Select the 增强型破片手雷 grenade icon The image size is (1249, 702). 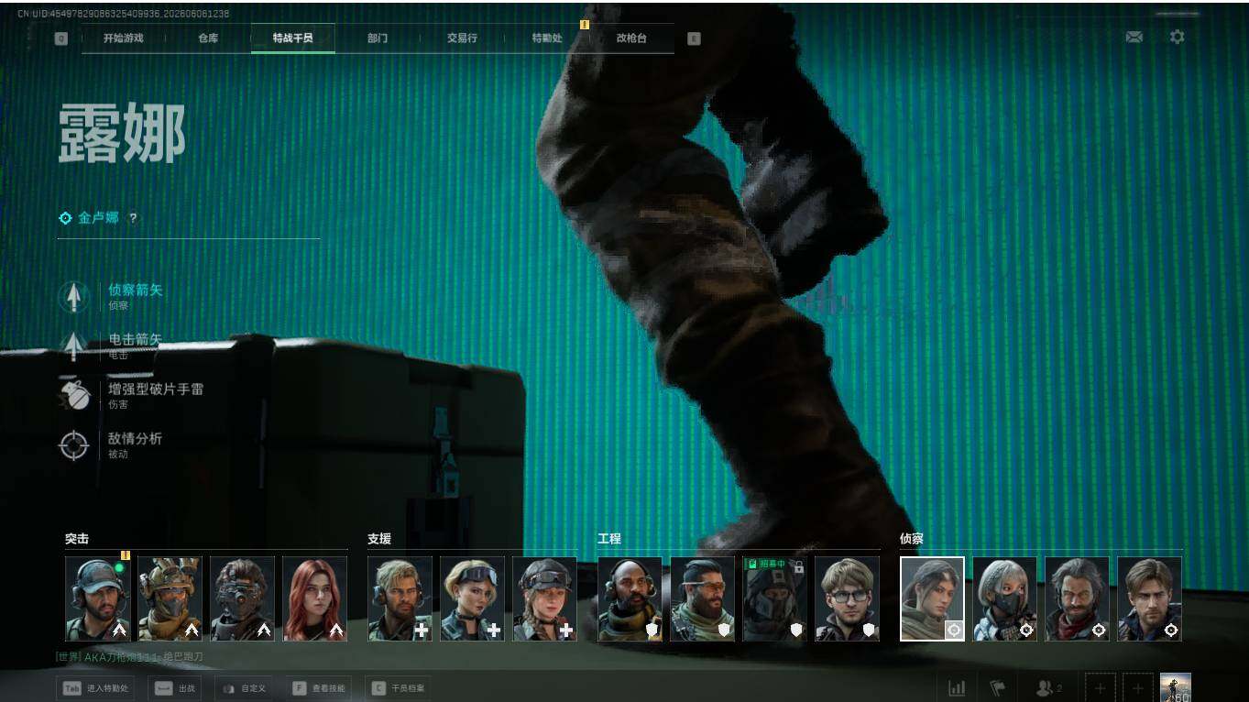coord(73,396)
